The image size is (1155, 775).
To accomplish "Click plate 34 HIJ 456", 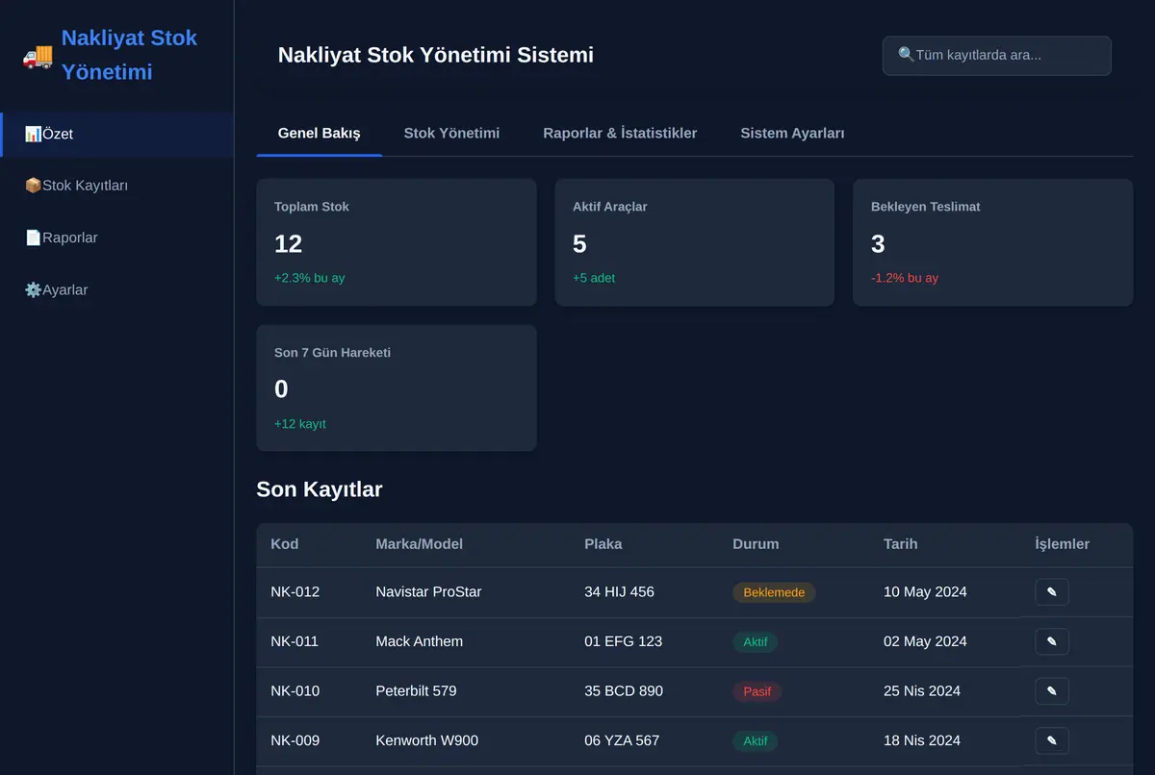I will [619, 592].
